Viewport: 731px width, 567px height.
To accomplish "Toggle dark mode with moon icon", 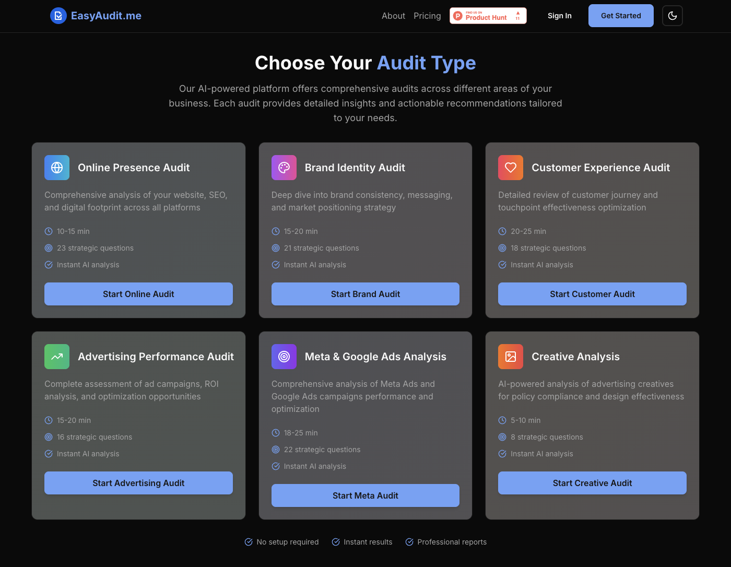I will click(x=672, y=16).
